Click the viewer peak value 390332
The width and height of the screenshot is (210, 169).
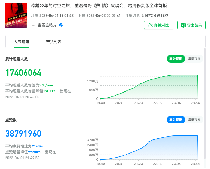point(49,91)
